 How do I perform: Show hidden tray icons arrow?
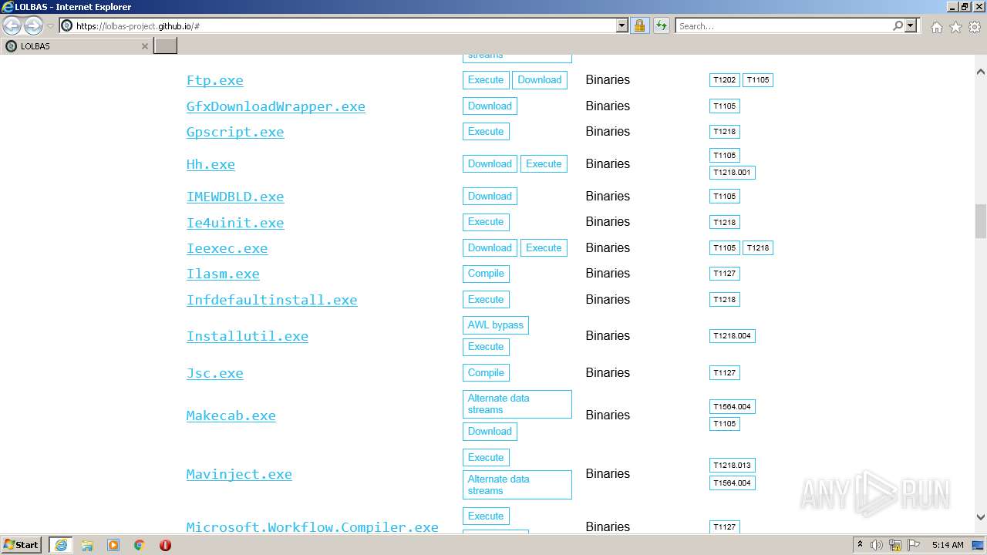point(860,545)
